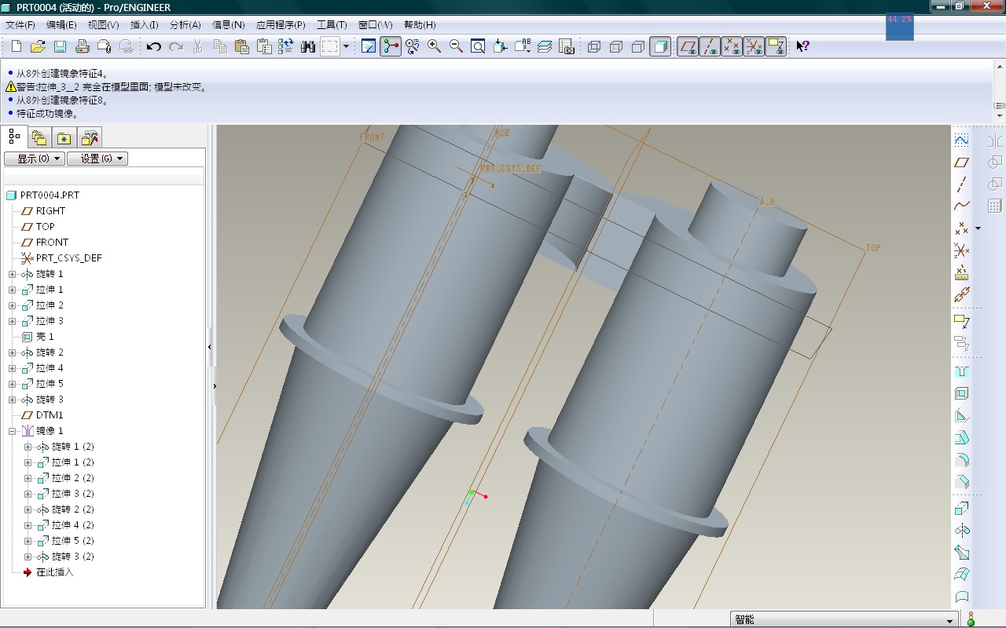Open the 设置(G) button in model tree
Screen dimensions: 1006x628
97,159
